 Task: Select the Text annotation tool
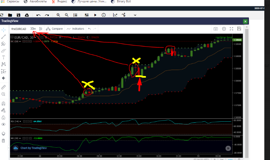[x=3, y=57]
